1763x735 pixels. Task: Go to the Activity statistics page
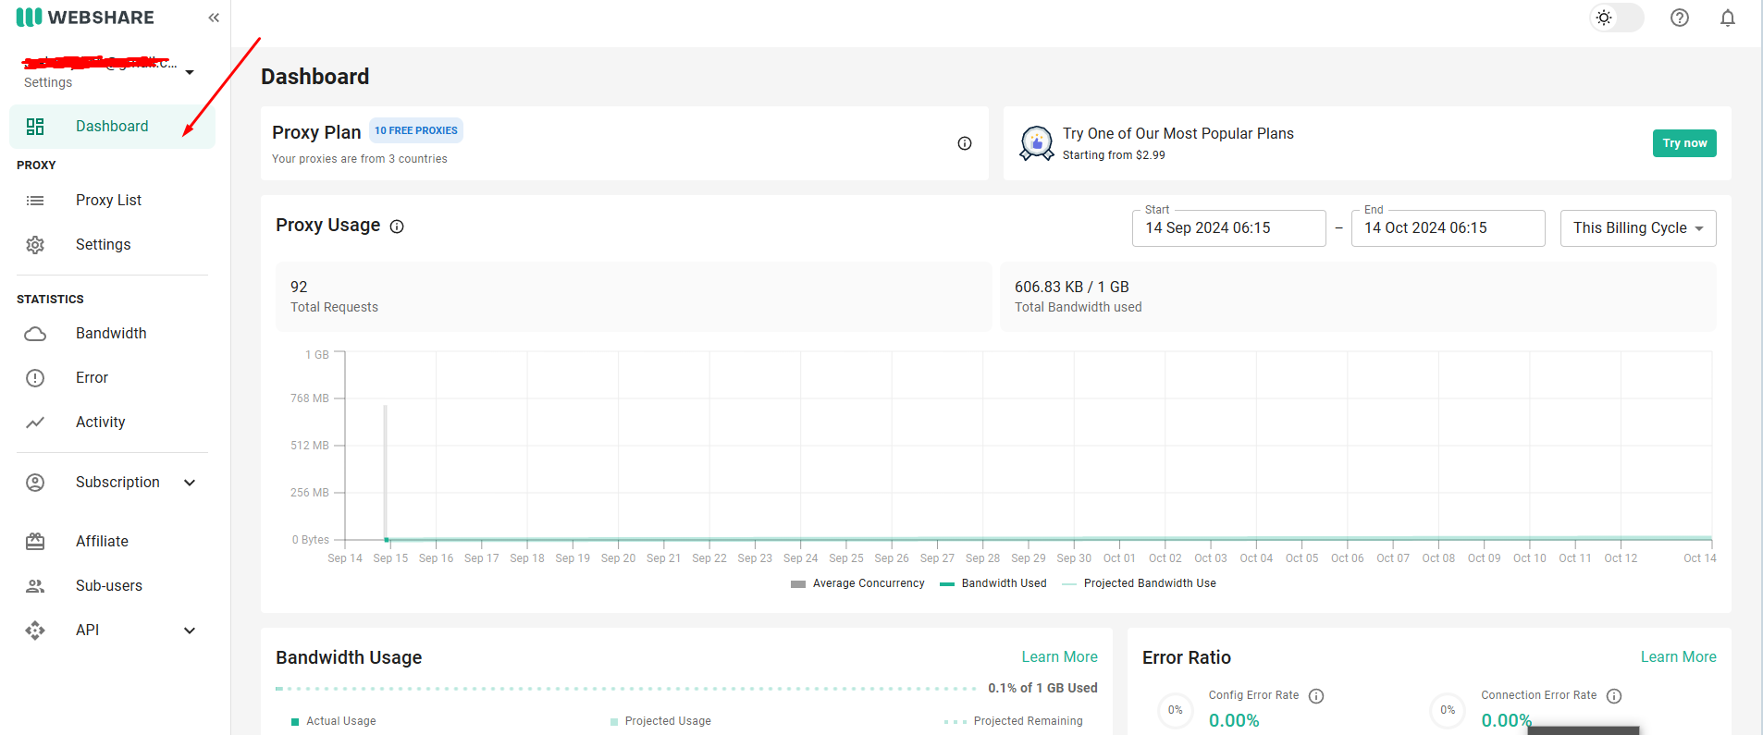pos(100,423)
